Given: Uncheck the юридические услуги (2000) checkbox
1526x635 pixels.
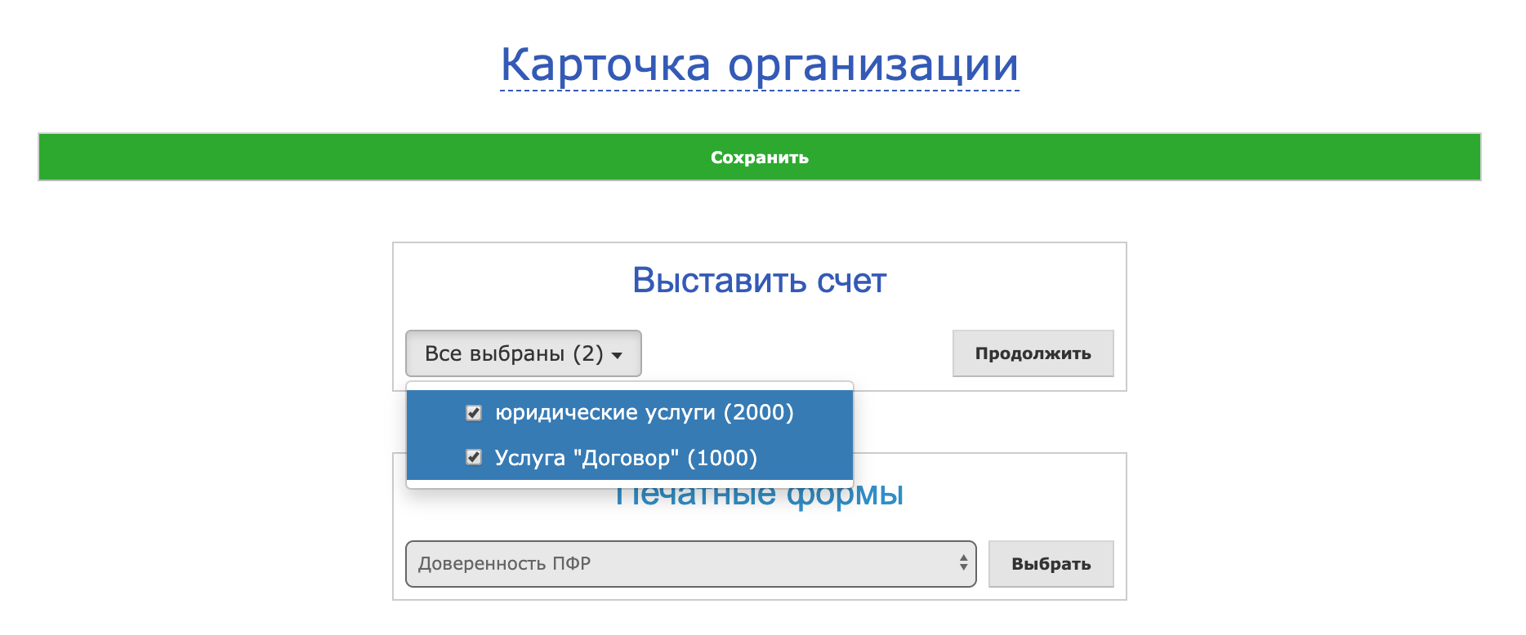Looking at the screenshot, I should pos(474,413).
